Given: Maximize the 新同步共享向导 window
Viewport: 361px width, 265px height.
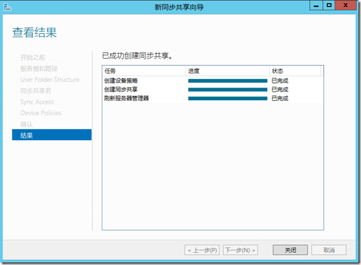Looking at the screenshot, I should (329, 6).
